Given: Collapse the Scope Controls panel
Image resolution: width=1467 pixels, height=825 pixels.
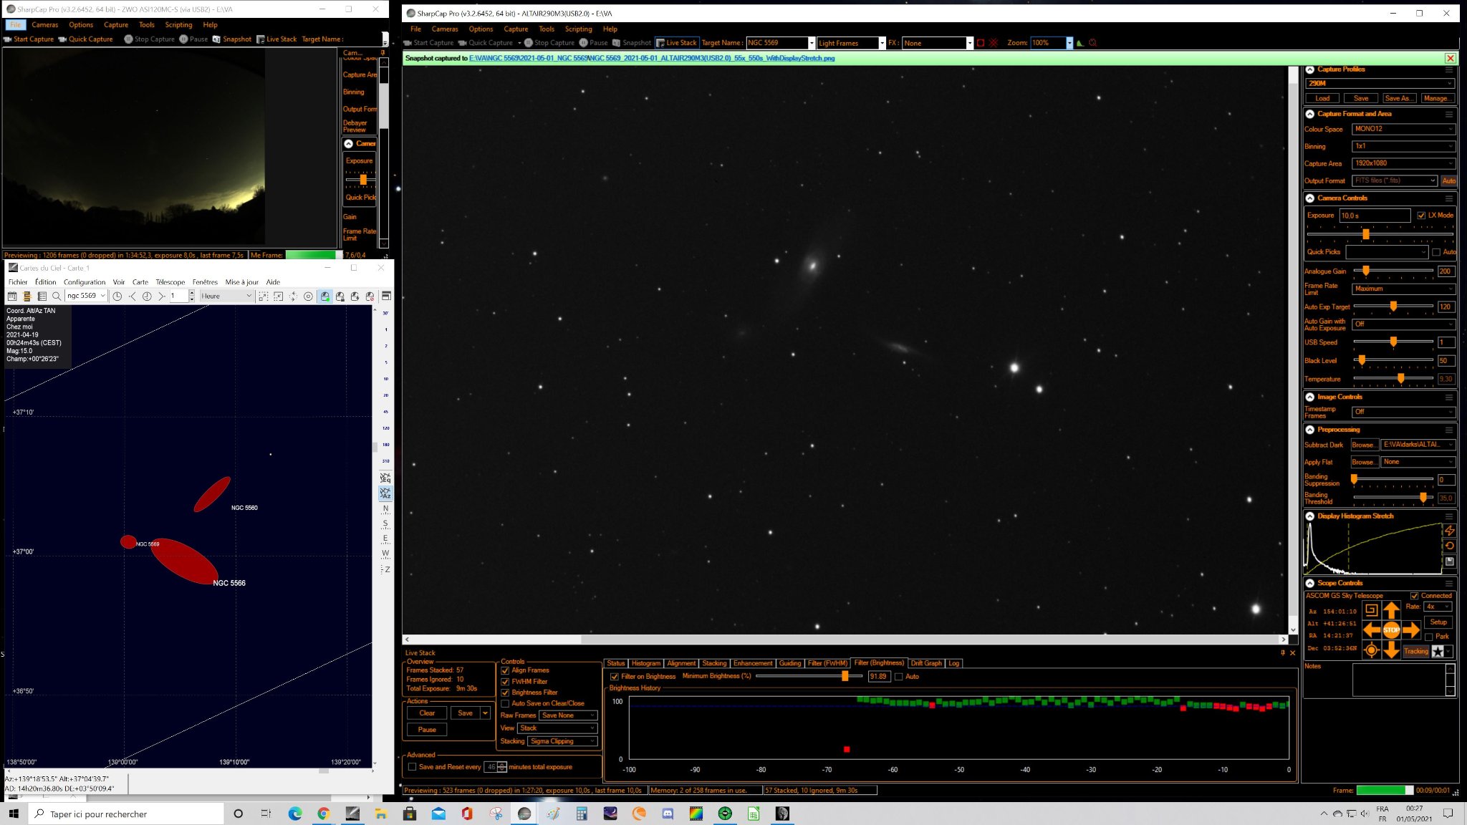Looking at the screenshot, I should 1309,583.
